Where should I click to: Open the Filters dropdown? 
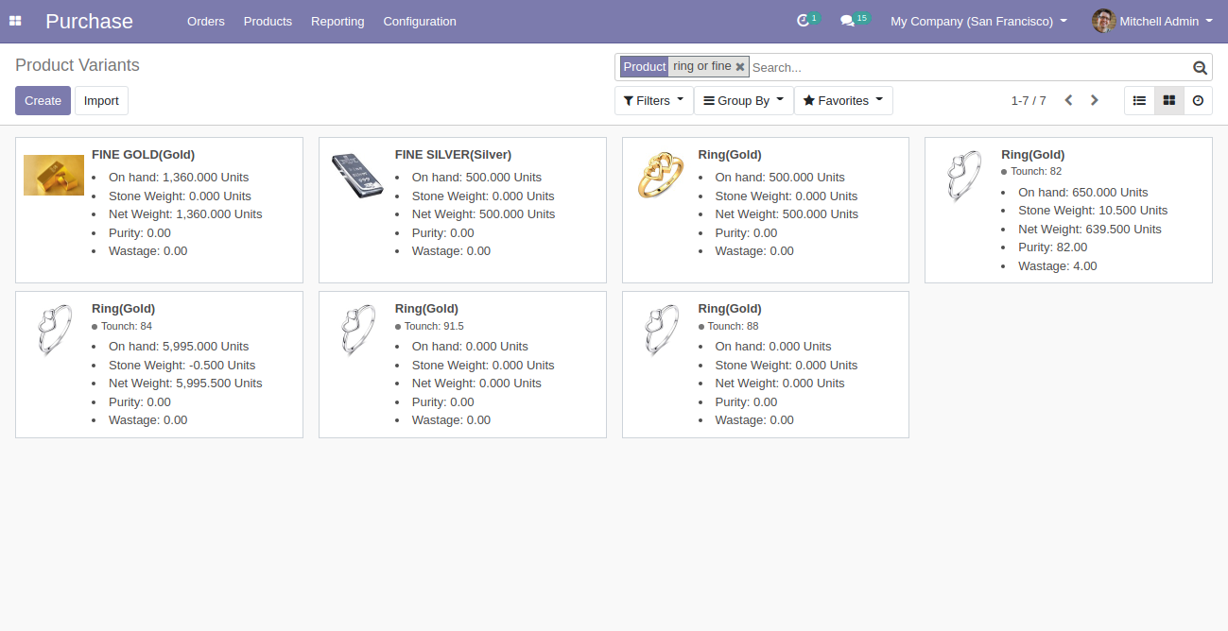point(653,100)
